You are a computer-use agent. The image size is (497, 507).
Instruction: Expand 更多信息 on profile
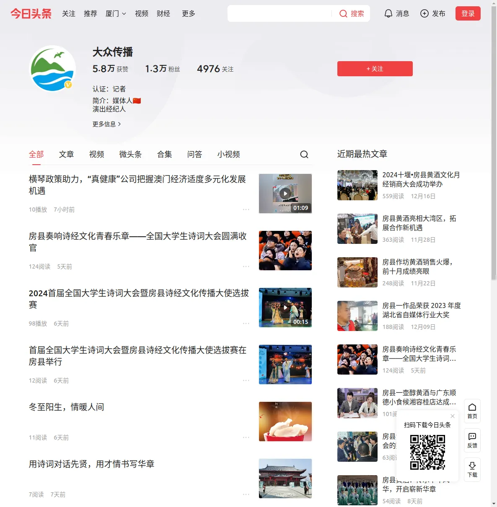[x=107, y=124]
